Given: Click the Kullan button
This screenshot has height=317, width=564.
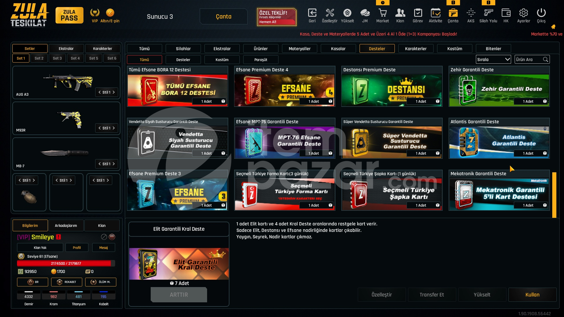Looking at the screenshot, I should tap(532, 295).
